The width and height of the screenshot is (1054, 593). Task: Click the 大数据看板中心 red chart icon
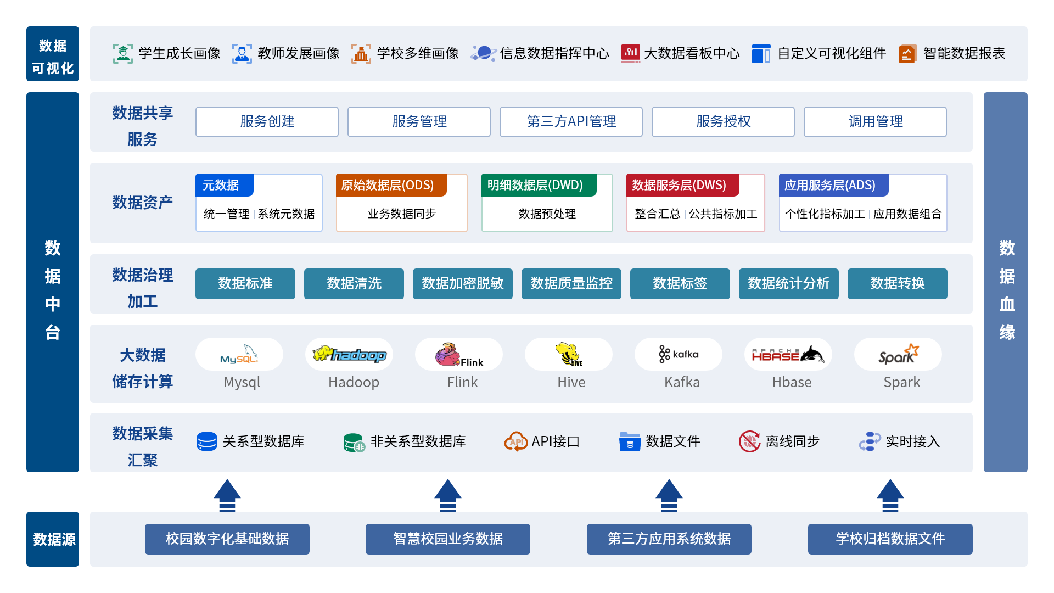[631, 53]
